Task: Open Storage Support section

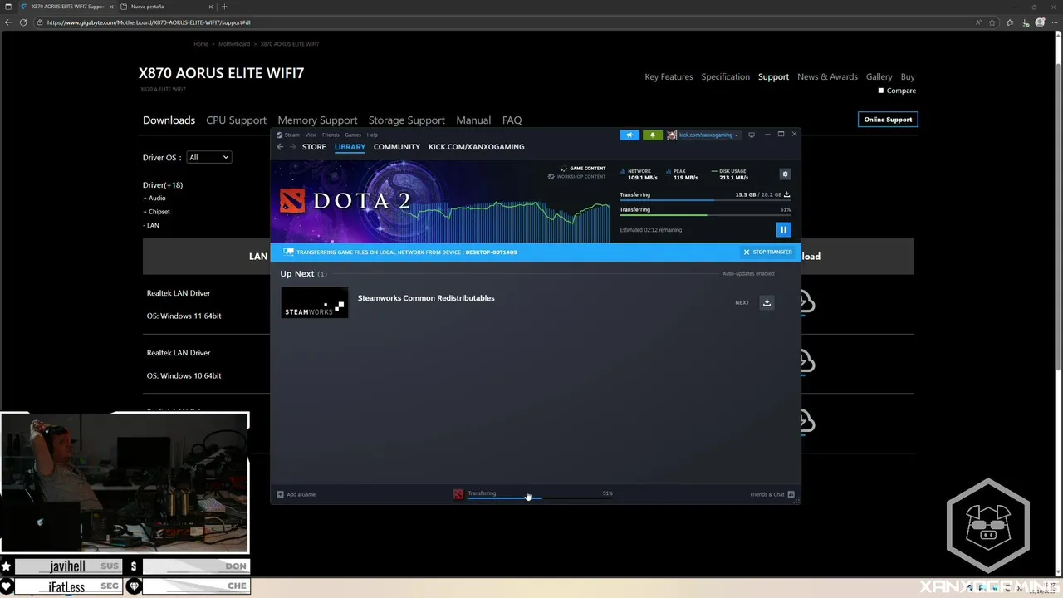Action: [407, 120]
